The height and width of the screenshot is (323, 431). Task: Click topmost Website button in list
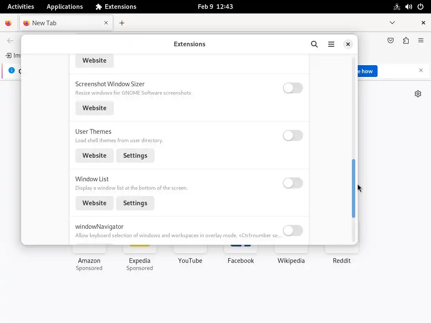(94, 61)
